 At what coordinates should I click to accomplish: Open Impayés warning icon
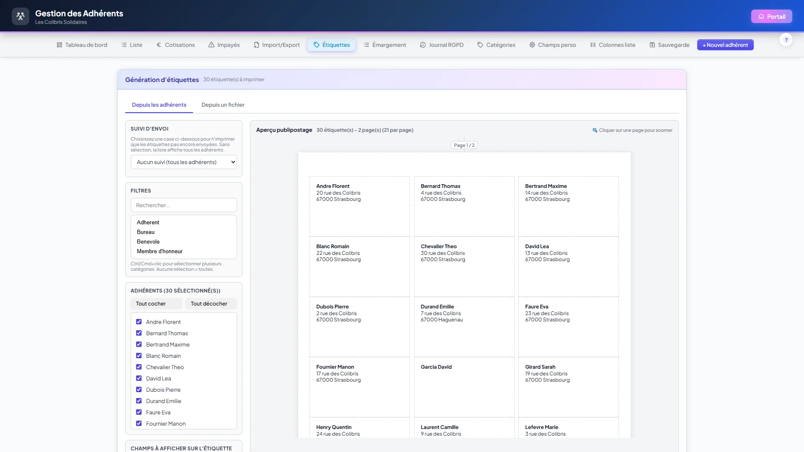coord(211,45)
